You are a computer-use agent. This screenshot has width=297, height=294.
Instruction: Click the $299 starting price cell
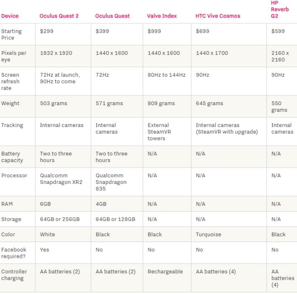point(46,31)
